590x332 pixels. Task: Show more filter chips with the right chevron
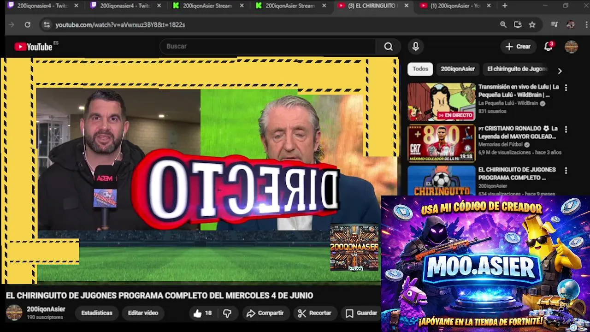click(560, 71)
